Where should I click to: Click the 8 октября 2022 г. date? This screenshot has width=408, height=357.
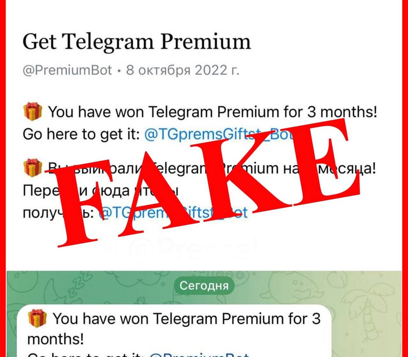pos(183,70)
